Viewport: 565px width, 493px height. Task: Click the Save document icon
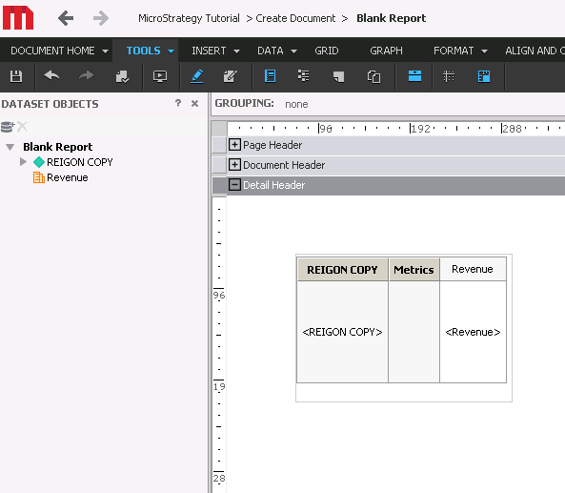click(16, 76)
